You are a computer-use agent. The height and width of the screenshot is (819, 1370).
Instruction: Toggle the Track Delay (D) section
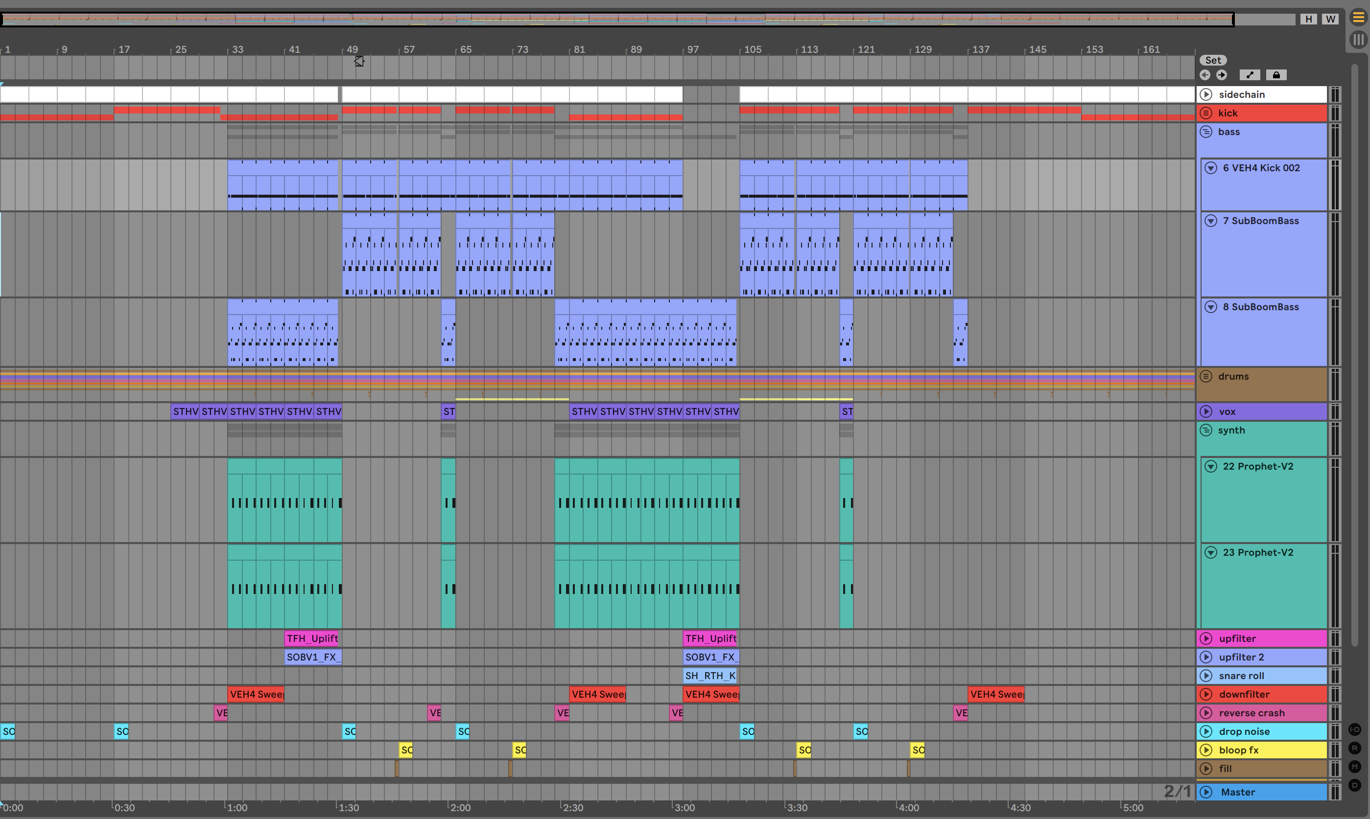point(1354,785)
